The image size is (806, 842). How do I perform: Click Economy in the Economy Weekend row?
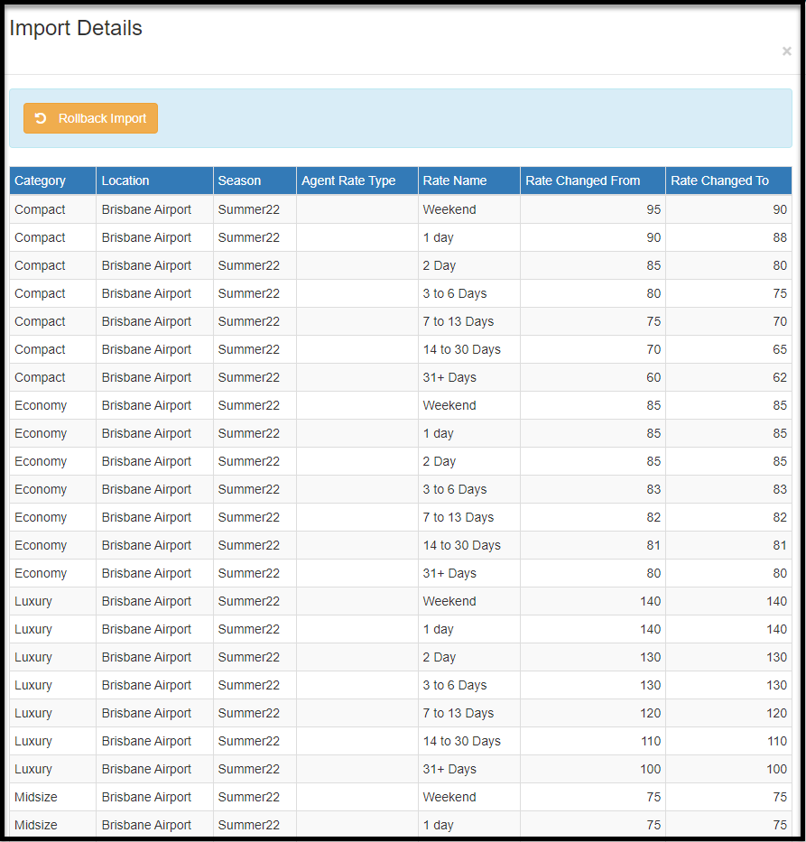coord(41,405)
